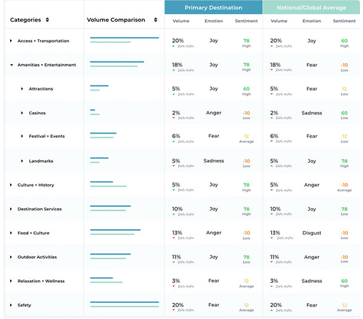
Task: Select the National/Global Average header tab
Action: point(311,8)
